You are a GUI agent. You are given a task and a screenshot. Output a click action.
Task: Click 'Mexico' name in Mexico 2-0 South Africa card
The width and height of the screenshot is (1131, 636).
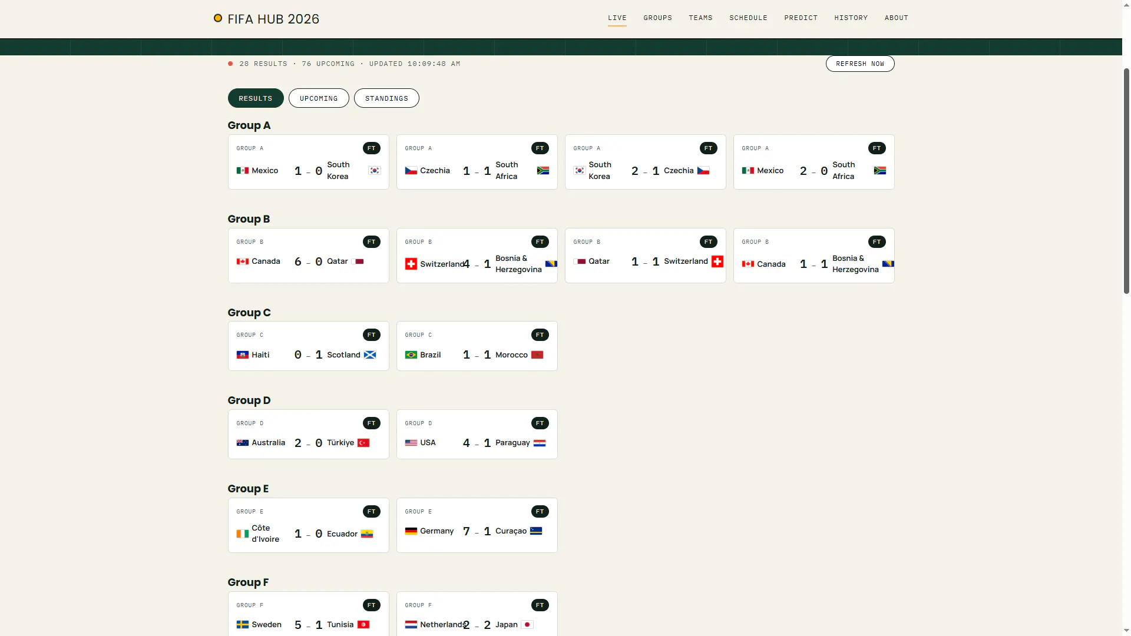(x=770, y=171)
